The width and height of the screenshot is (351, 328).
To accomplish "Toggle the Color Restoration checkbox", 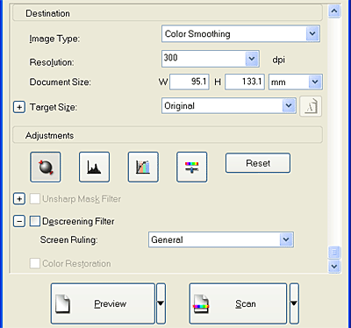I will [x=35, y=263].
